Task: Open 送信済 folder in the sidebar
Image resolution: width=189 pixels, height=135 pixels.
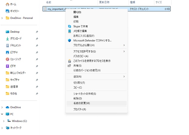Action: click(x=14, y=87)
